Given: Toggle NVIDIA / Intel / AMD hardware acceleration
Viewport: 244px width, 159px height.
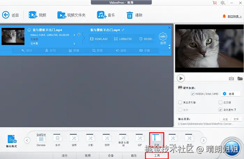Looking at the screenshot, I should (x=192, y=94).
